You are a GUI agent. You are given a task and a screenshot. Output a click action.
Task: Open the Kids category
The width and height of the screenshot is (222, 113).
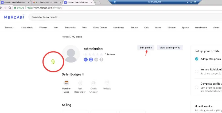(x=146, y=28)
